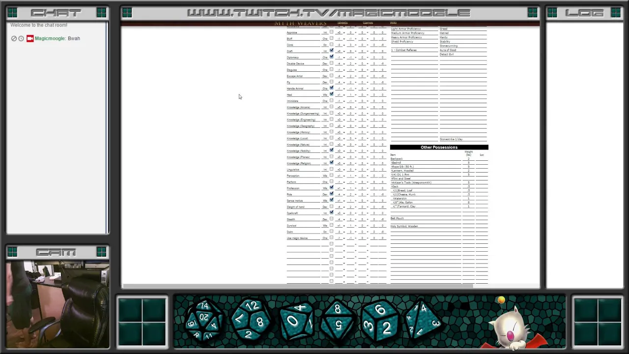Uncheck the Knowledge (Nobility) checkbox
The image size is (629, 354).
(331, 150)
